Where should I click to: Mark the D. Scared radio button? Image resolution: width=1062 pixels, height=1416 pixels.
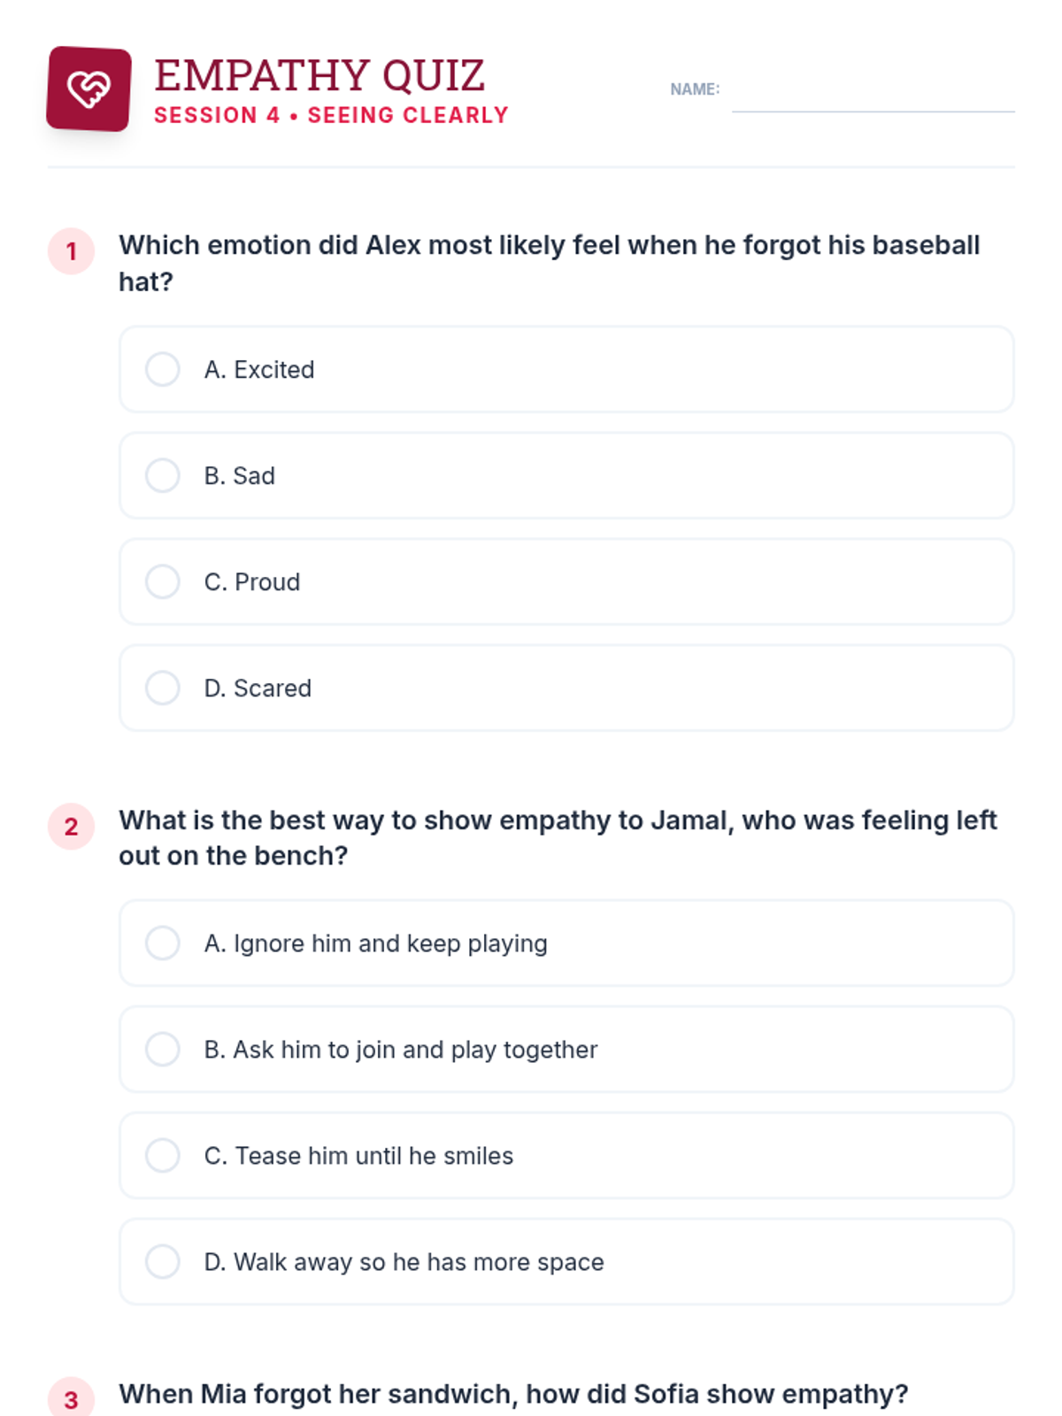point(163,688)
